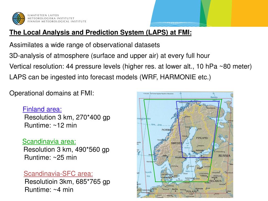Click Riga on the map

point(199,168)
